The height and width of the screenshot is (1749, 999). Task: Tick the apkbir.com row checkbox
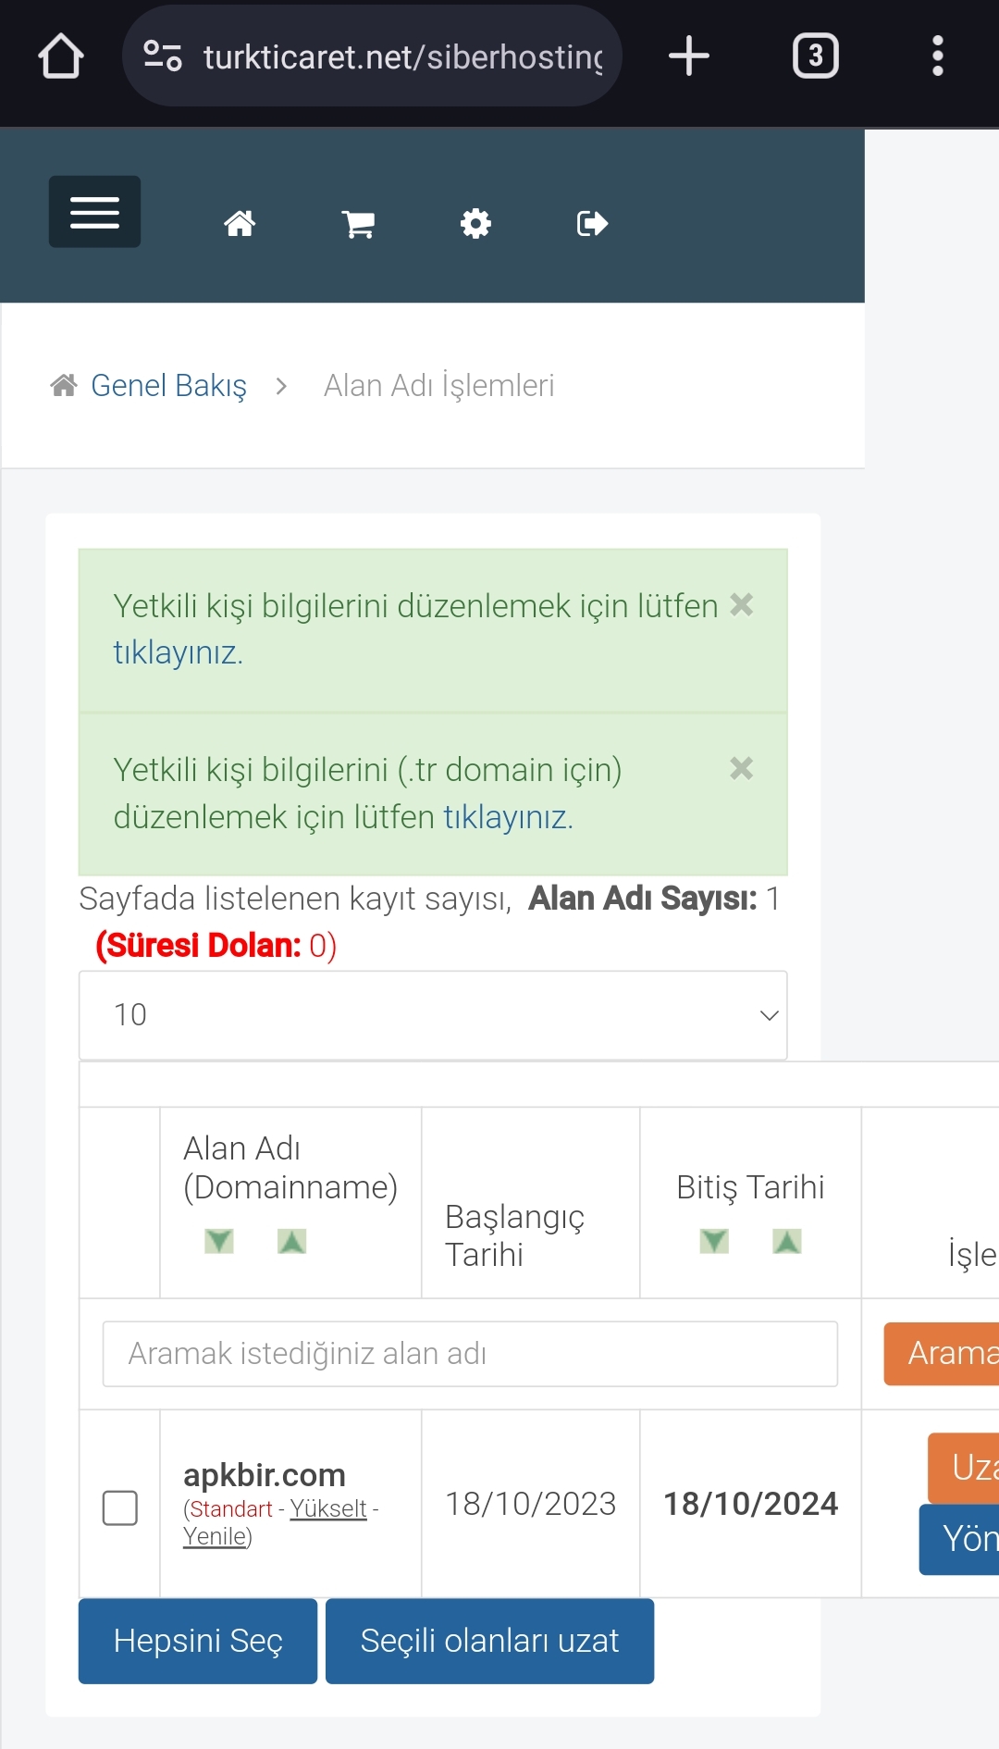coord(120,1507)
